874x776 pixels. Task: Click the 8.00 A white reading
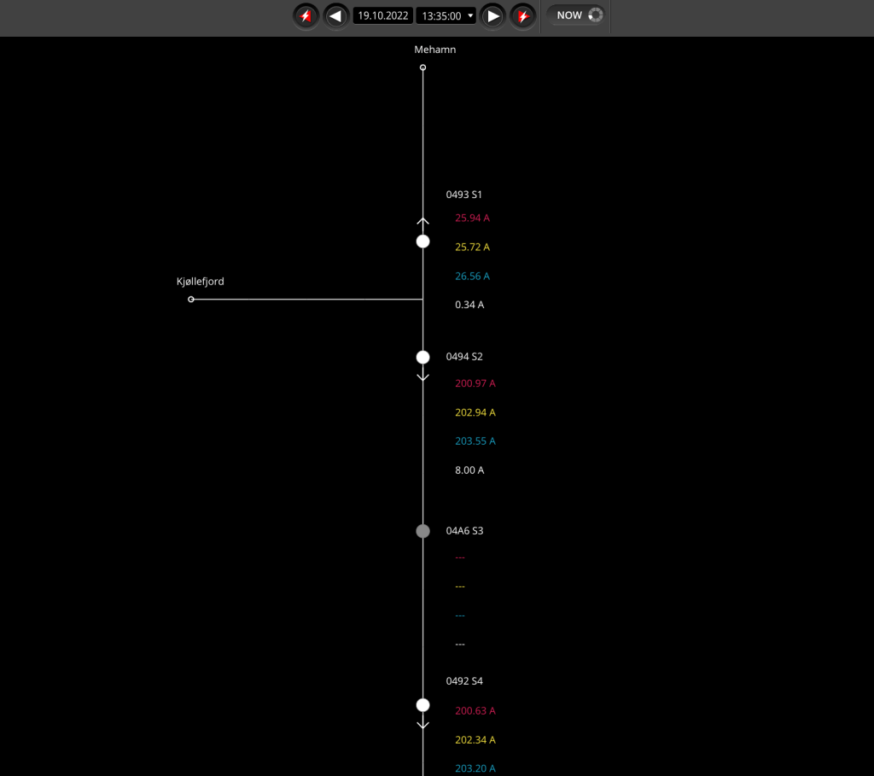tap(469, 470)
